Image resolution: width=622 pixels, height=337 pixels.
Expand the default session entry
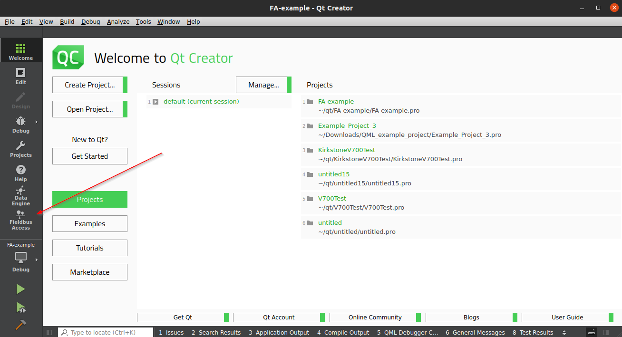[x=156, y=101]
